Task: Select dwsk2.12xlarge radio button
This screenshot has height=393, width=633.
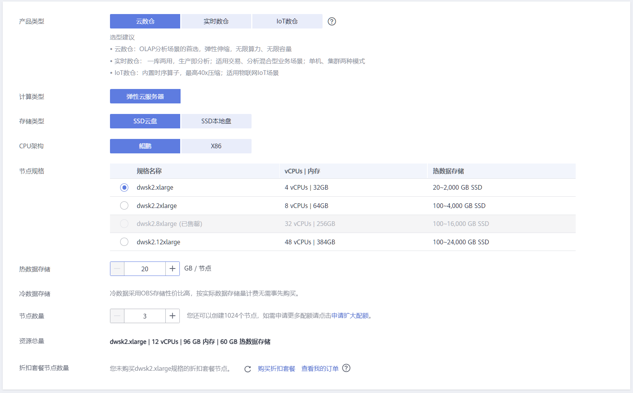Action: tap(124, 242)
